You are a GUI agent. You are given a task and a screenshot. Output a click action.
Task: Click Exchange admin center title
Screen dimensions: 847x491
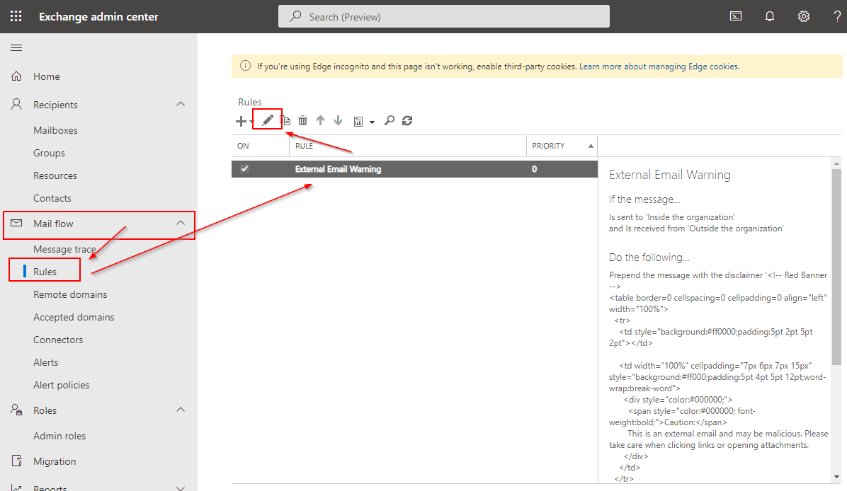tap(98, 17)
